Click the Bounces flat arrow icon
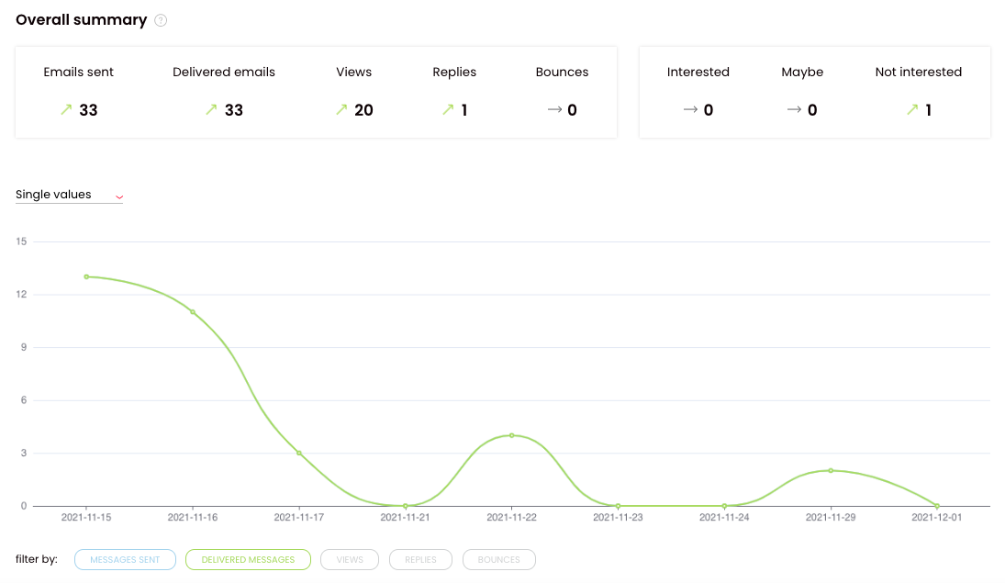This screenshot has height=583, width=1005. point(556,109)
